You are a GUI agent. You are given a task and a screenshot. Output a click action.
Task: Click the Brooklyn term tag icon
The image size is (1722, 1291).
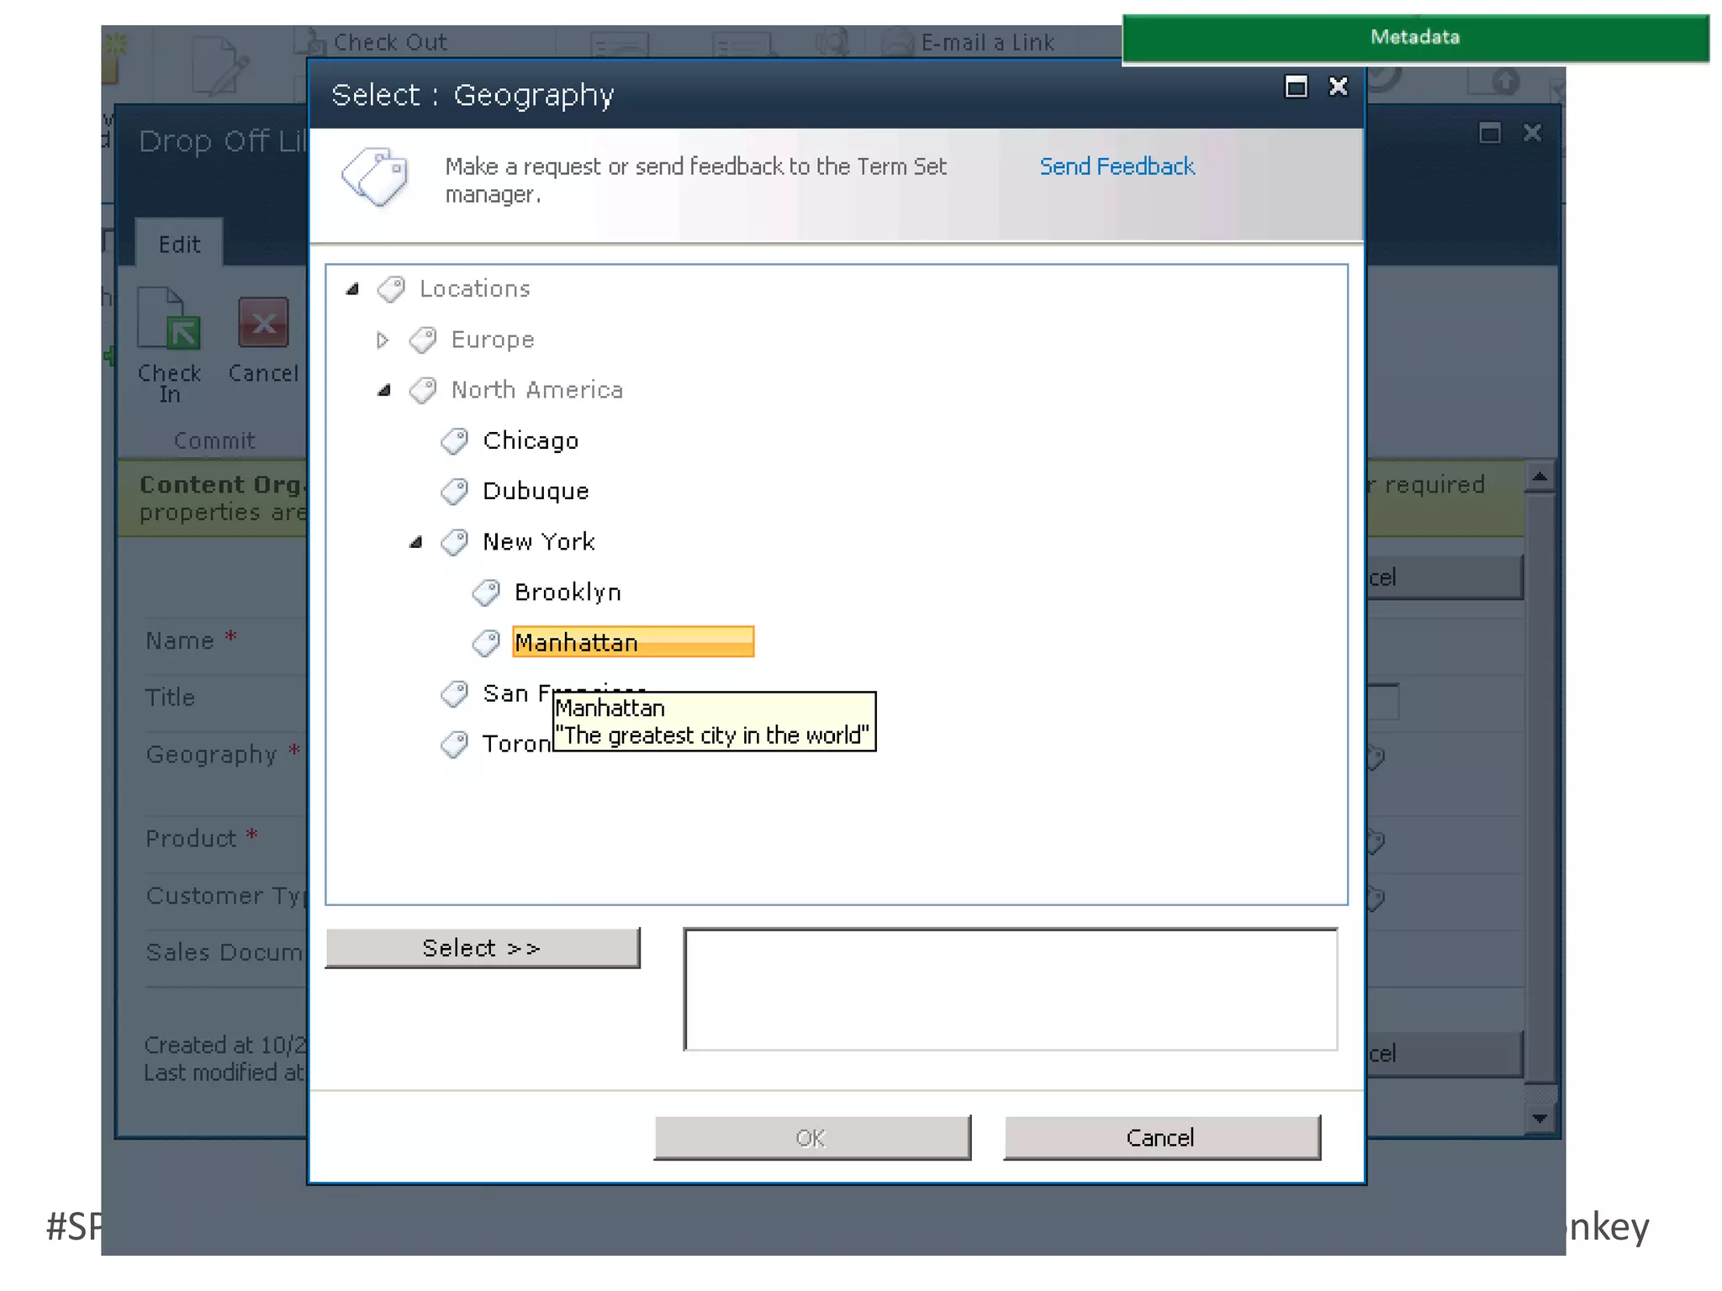[x=486, y=593]
